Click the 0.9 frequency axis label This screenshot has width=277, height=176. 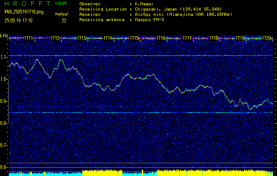coord(4,101)
